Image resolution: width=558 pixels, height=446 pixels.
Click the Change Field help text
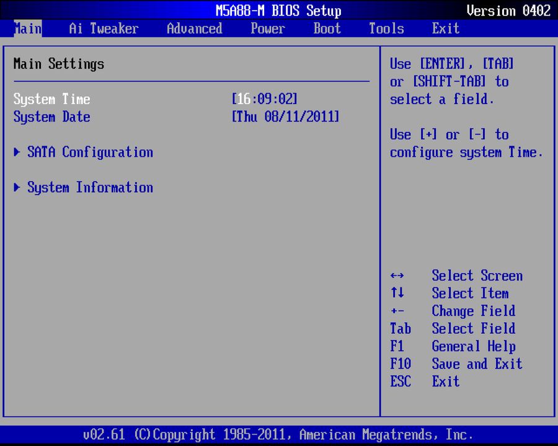(474, 311)
